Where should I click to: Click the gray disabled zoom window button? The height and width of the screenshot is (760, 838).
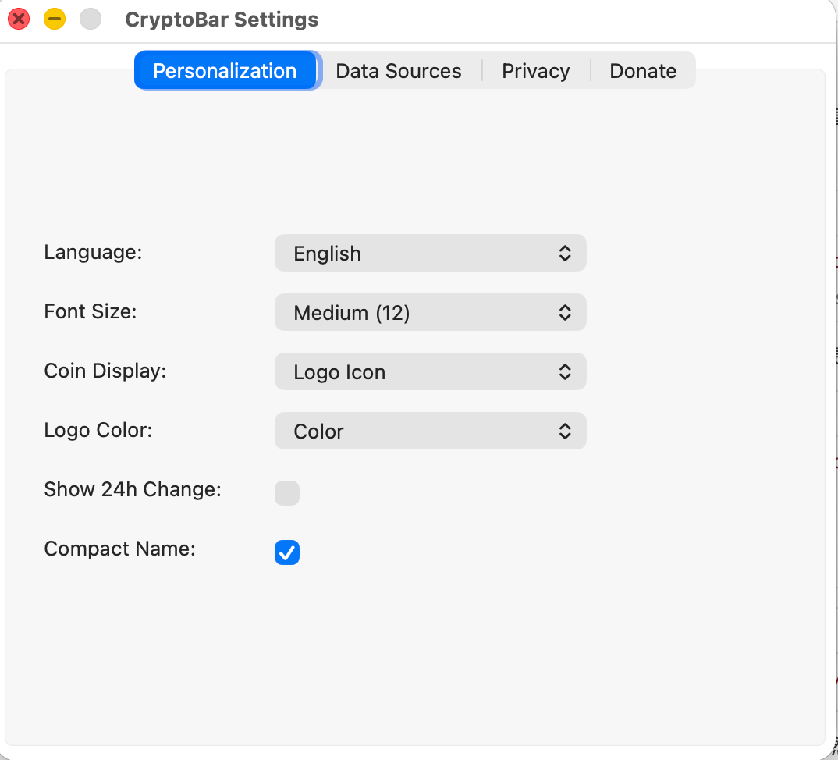point(90,19)
